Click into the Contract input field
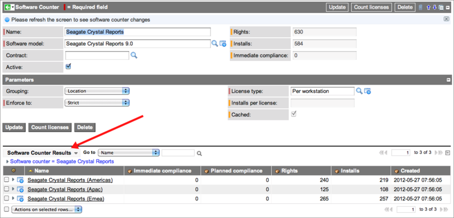This screenshot has width=454, height=218. (x=97, y=55)
